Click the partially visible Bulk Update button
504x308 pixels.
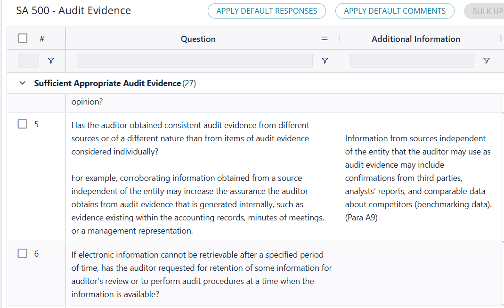(486, 11)
